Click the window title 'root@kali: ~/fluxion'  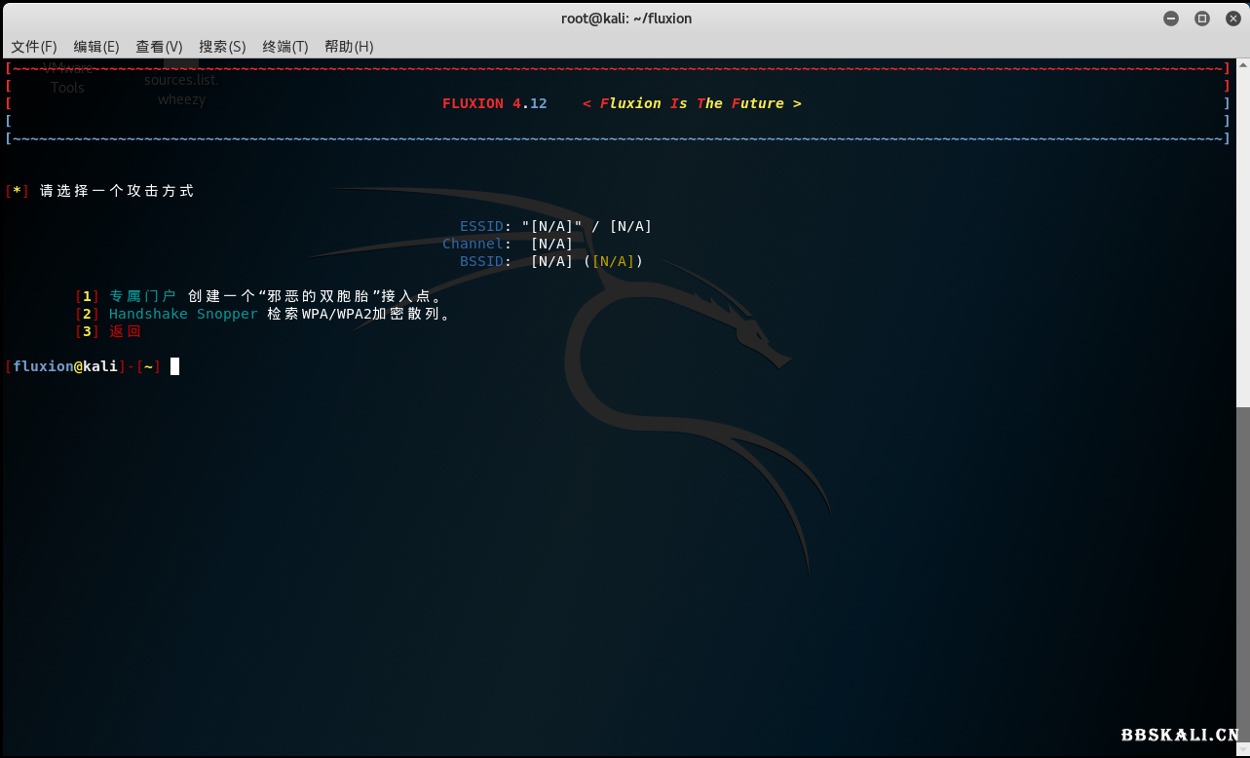(x=626, y=19)
